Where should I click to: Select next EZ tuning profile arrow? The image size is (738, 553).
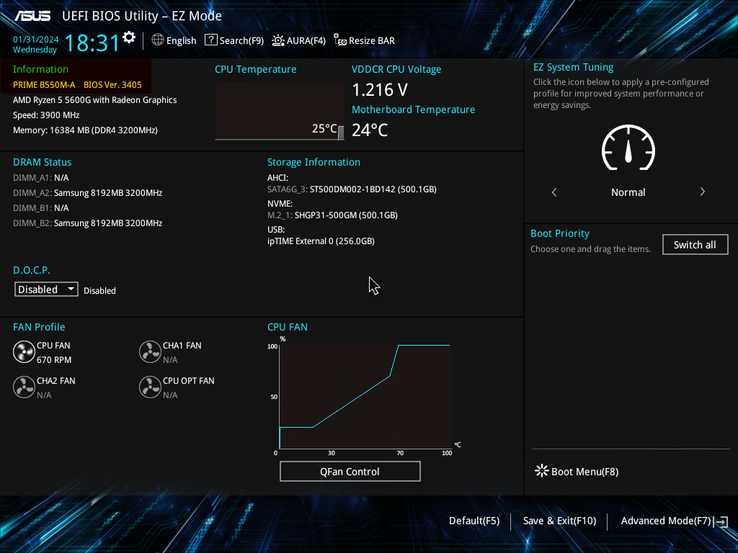click(702, 192)
